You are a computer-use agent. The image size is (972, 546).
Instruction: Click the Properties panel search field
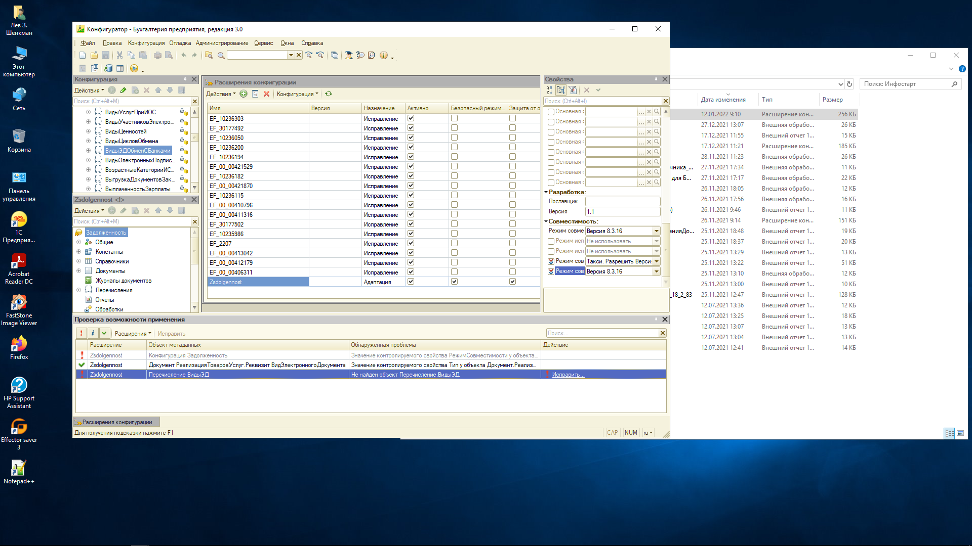tap(602, 101)
